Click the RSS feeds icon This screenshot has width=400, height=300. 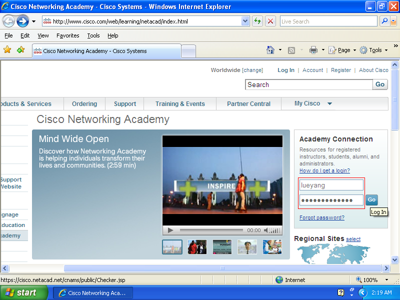click(x=291, y=50)
